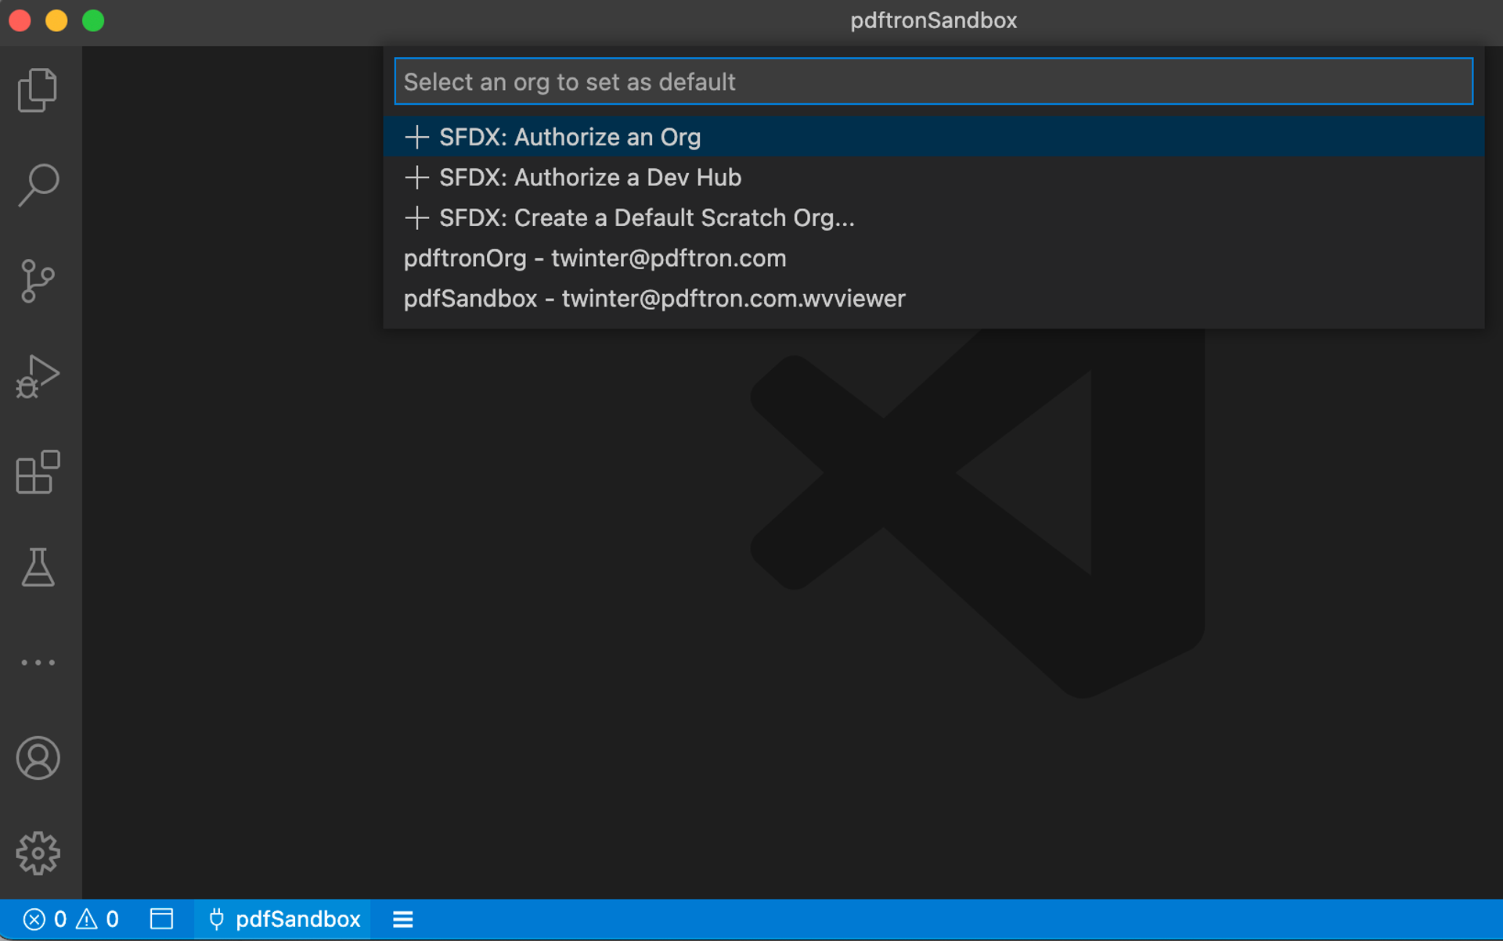Click the hamburger lines status bar icon
Image resolution: width=1503 pixels, height=941 pixels.
click(x=402, y=919)
